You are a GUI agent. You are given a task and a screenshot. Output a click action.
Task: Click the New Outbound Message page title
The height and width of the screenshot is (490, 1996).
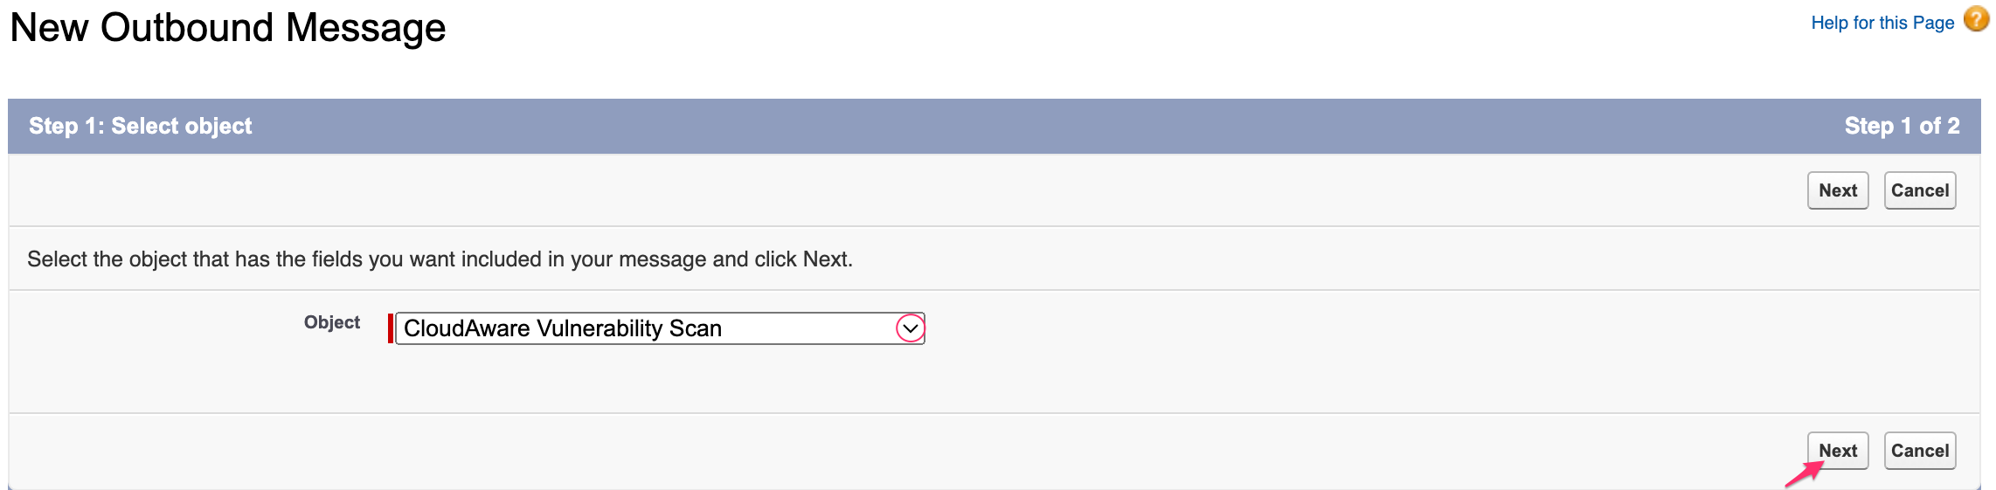(227, 28)
